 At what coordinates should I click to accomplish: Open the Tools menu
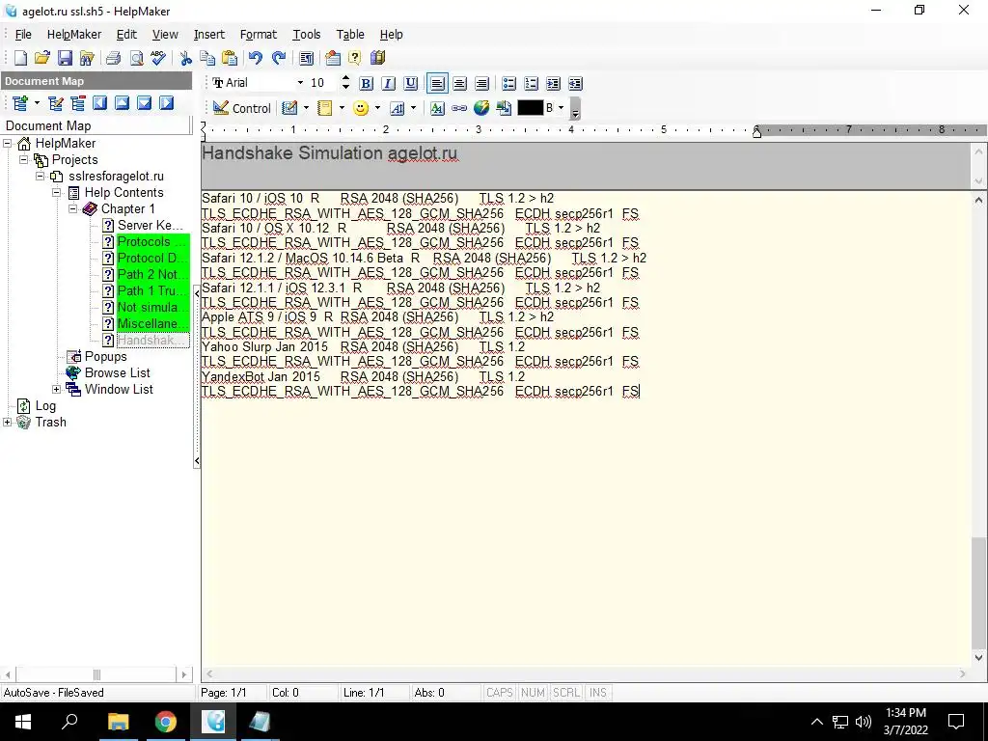coord(306,35)
